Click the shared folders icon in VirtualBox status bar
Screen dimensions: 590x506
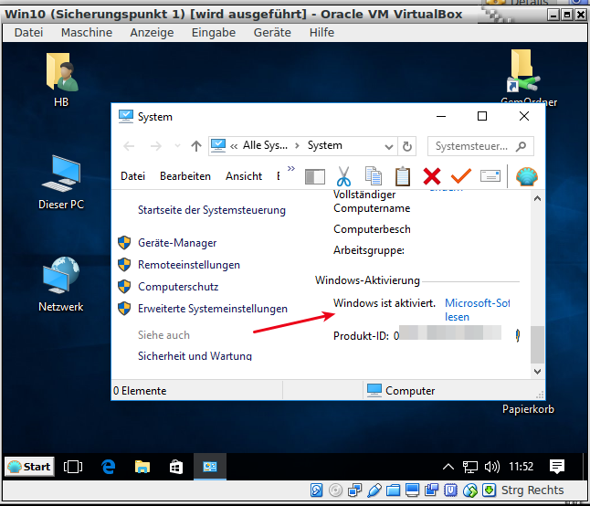coord(394,490)
